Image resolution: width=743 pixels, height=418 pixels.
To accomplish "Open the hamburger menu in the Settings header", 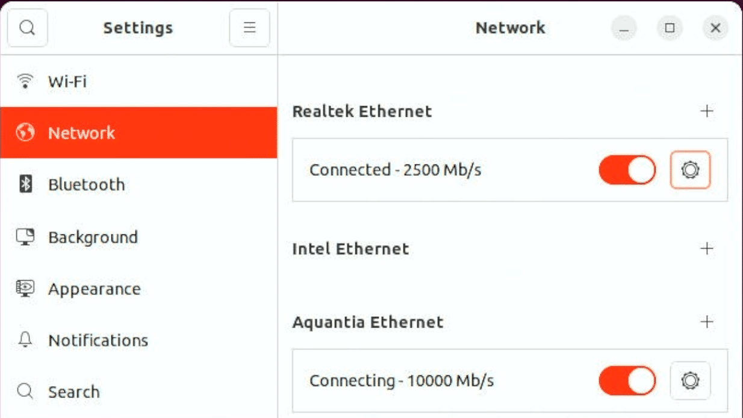I will [x=249, y=28].
